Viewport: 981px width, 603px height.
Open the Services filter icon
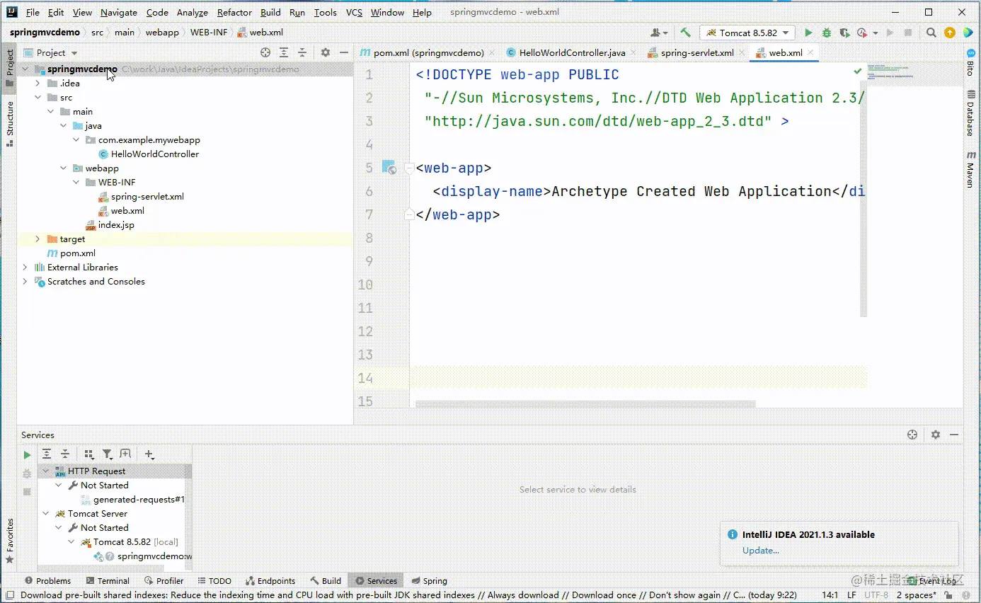pos(107,454)
